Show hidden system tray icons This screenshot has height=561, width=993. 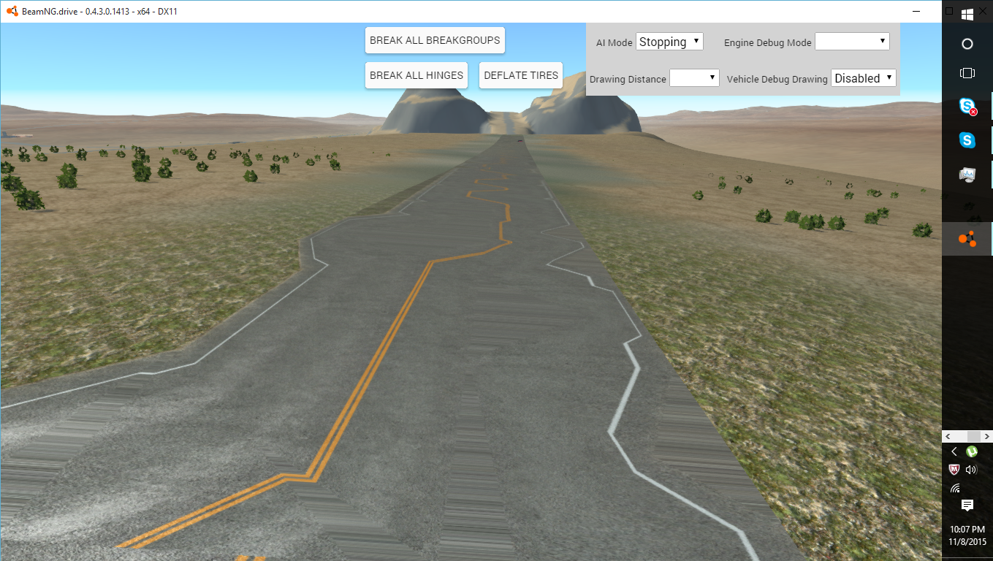point(954,452)
